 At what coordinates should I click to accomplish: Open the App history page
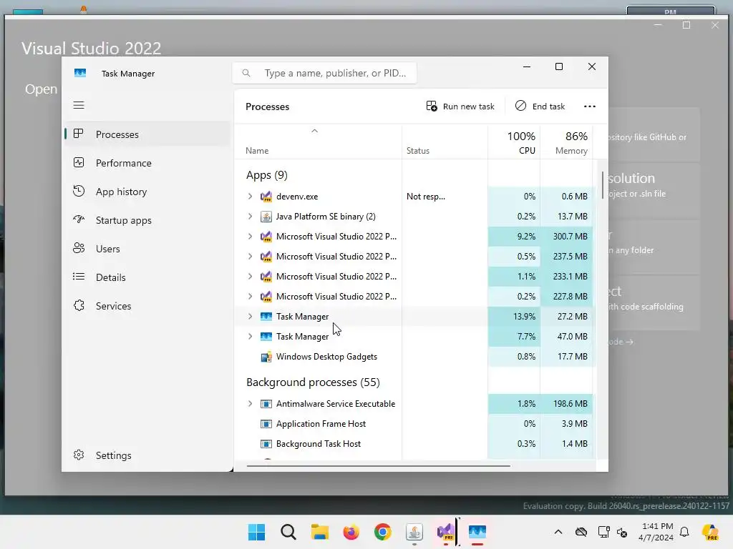tap(147, 192)
